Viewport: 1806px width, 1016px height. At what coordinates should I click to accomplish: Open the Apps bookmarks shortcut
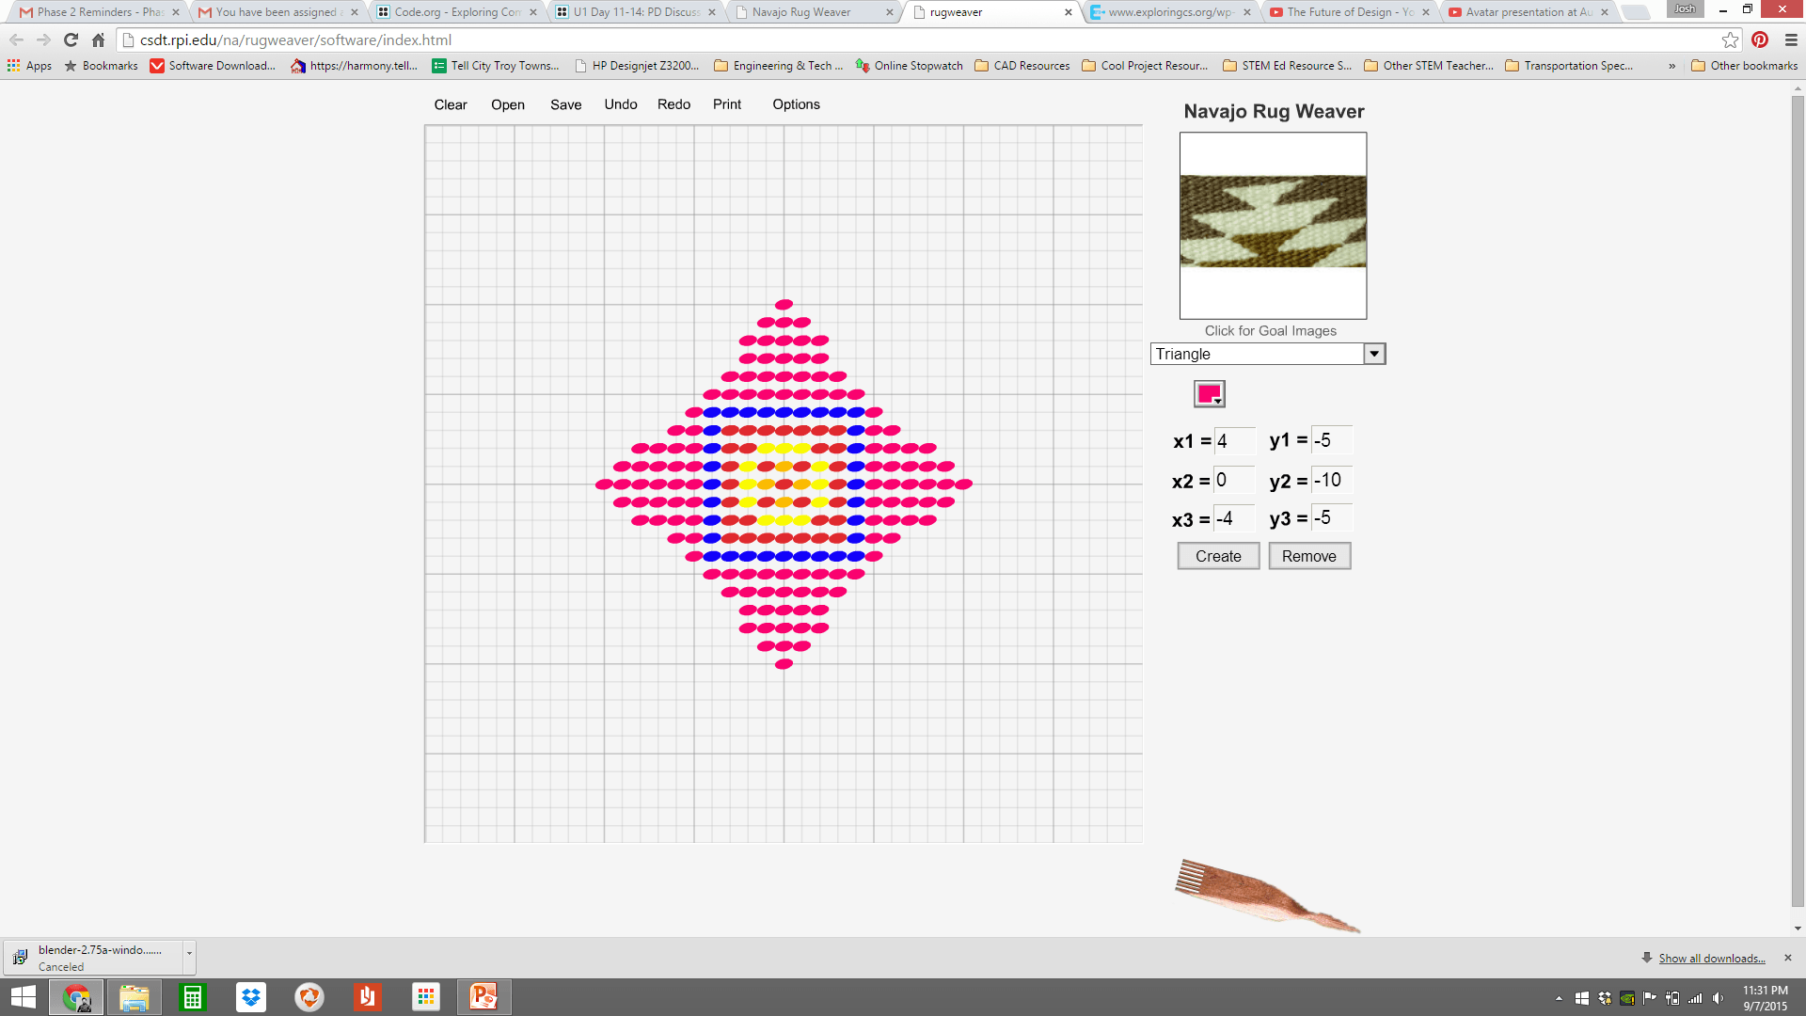29,66
